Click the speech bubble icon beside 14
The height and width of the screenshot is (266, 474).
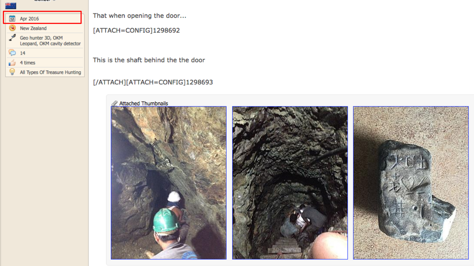click(12, 52)
